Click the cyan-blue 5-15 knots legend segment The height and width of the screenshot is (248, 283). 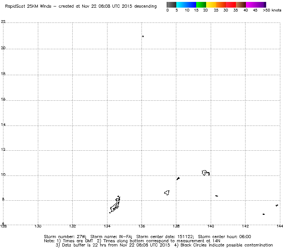[186, 5]
